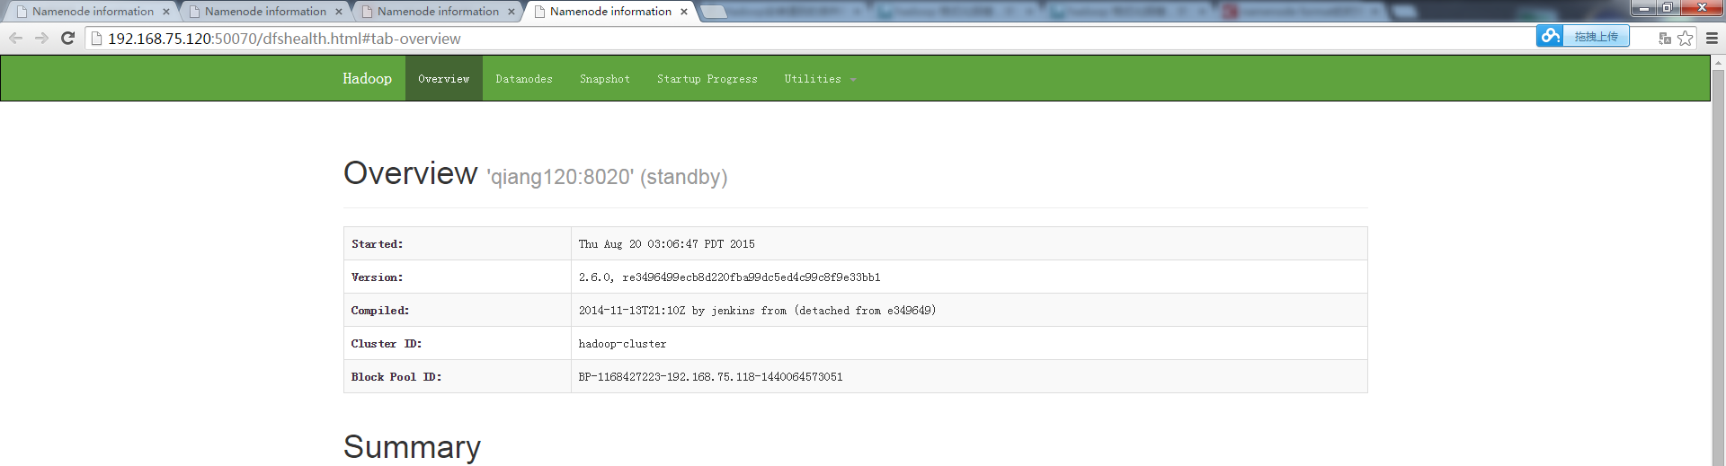Click the vertical scrollbar up arrow

[x=1719, y=62]
